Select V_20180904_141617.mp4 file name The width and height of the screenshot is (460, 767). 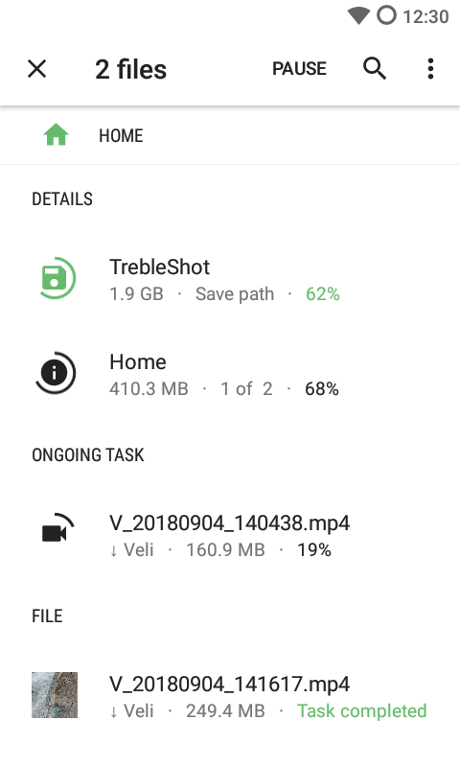[x=229, y=684]
